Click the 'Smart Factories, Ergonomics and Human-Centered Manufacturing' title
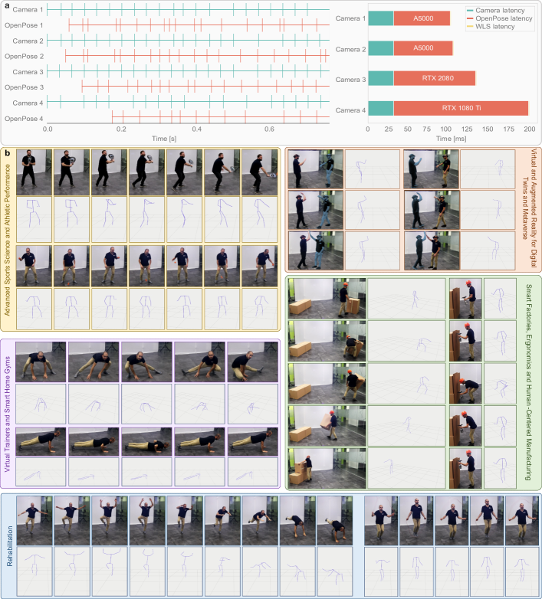Image resolution: width=542 pixels, height=599 pixels. [x=529, y=382]
